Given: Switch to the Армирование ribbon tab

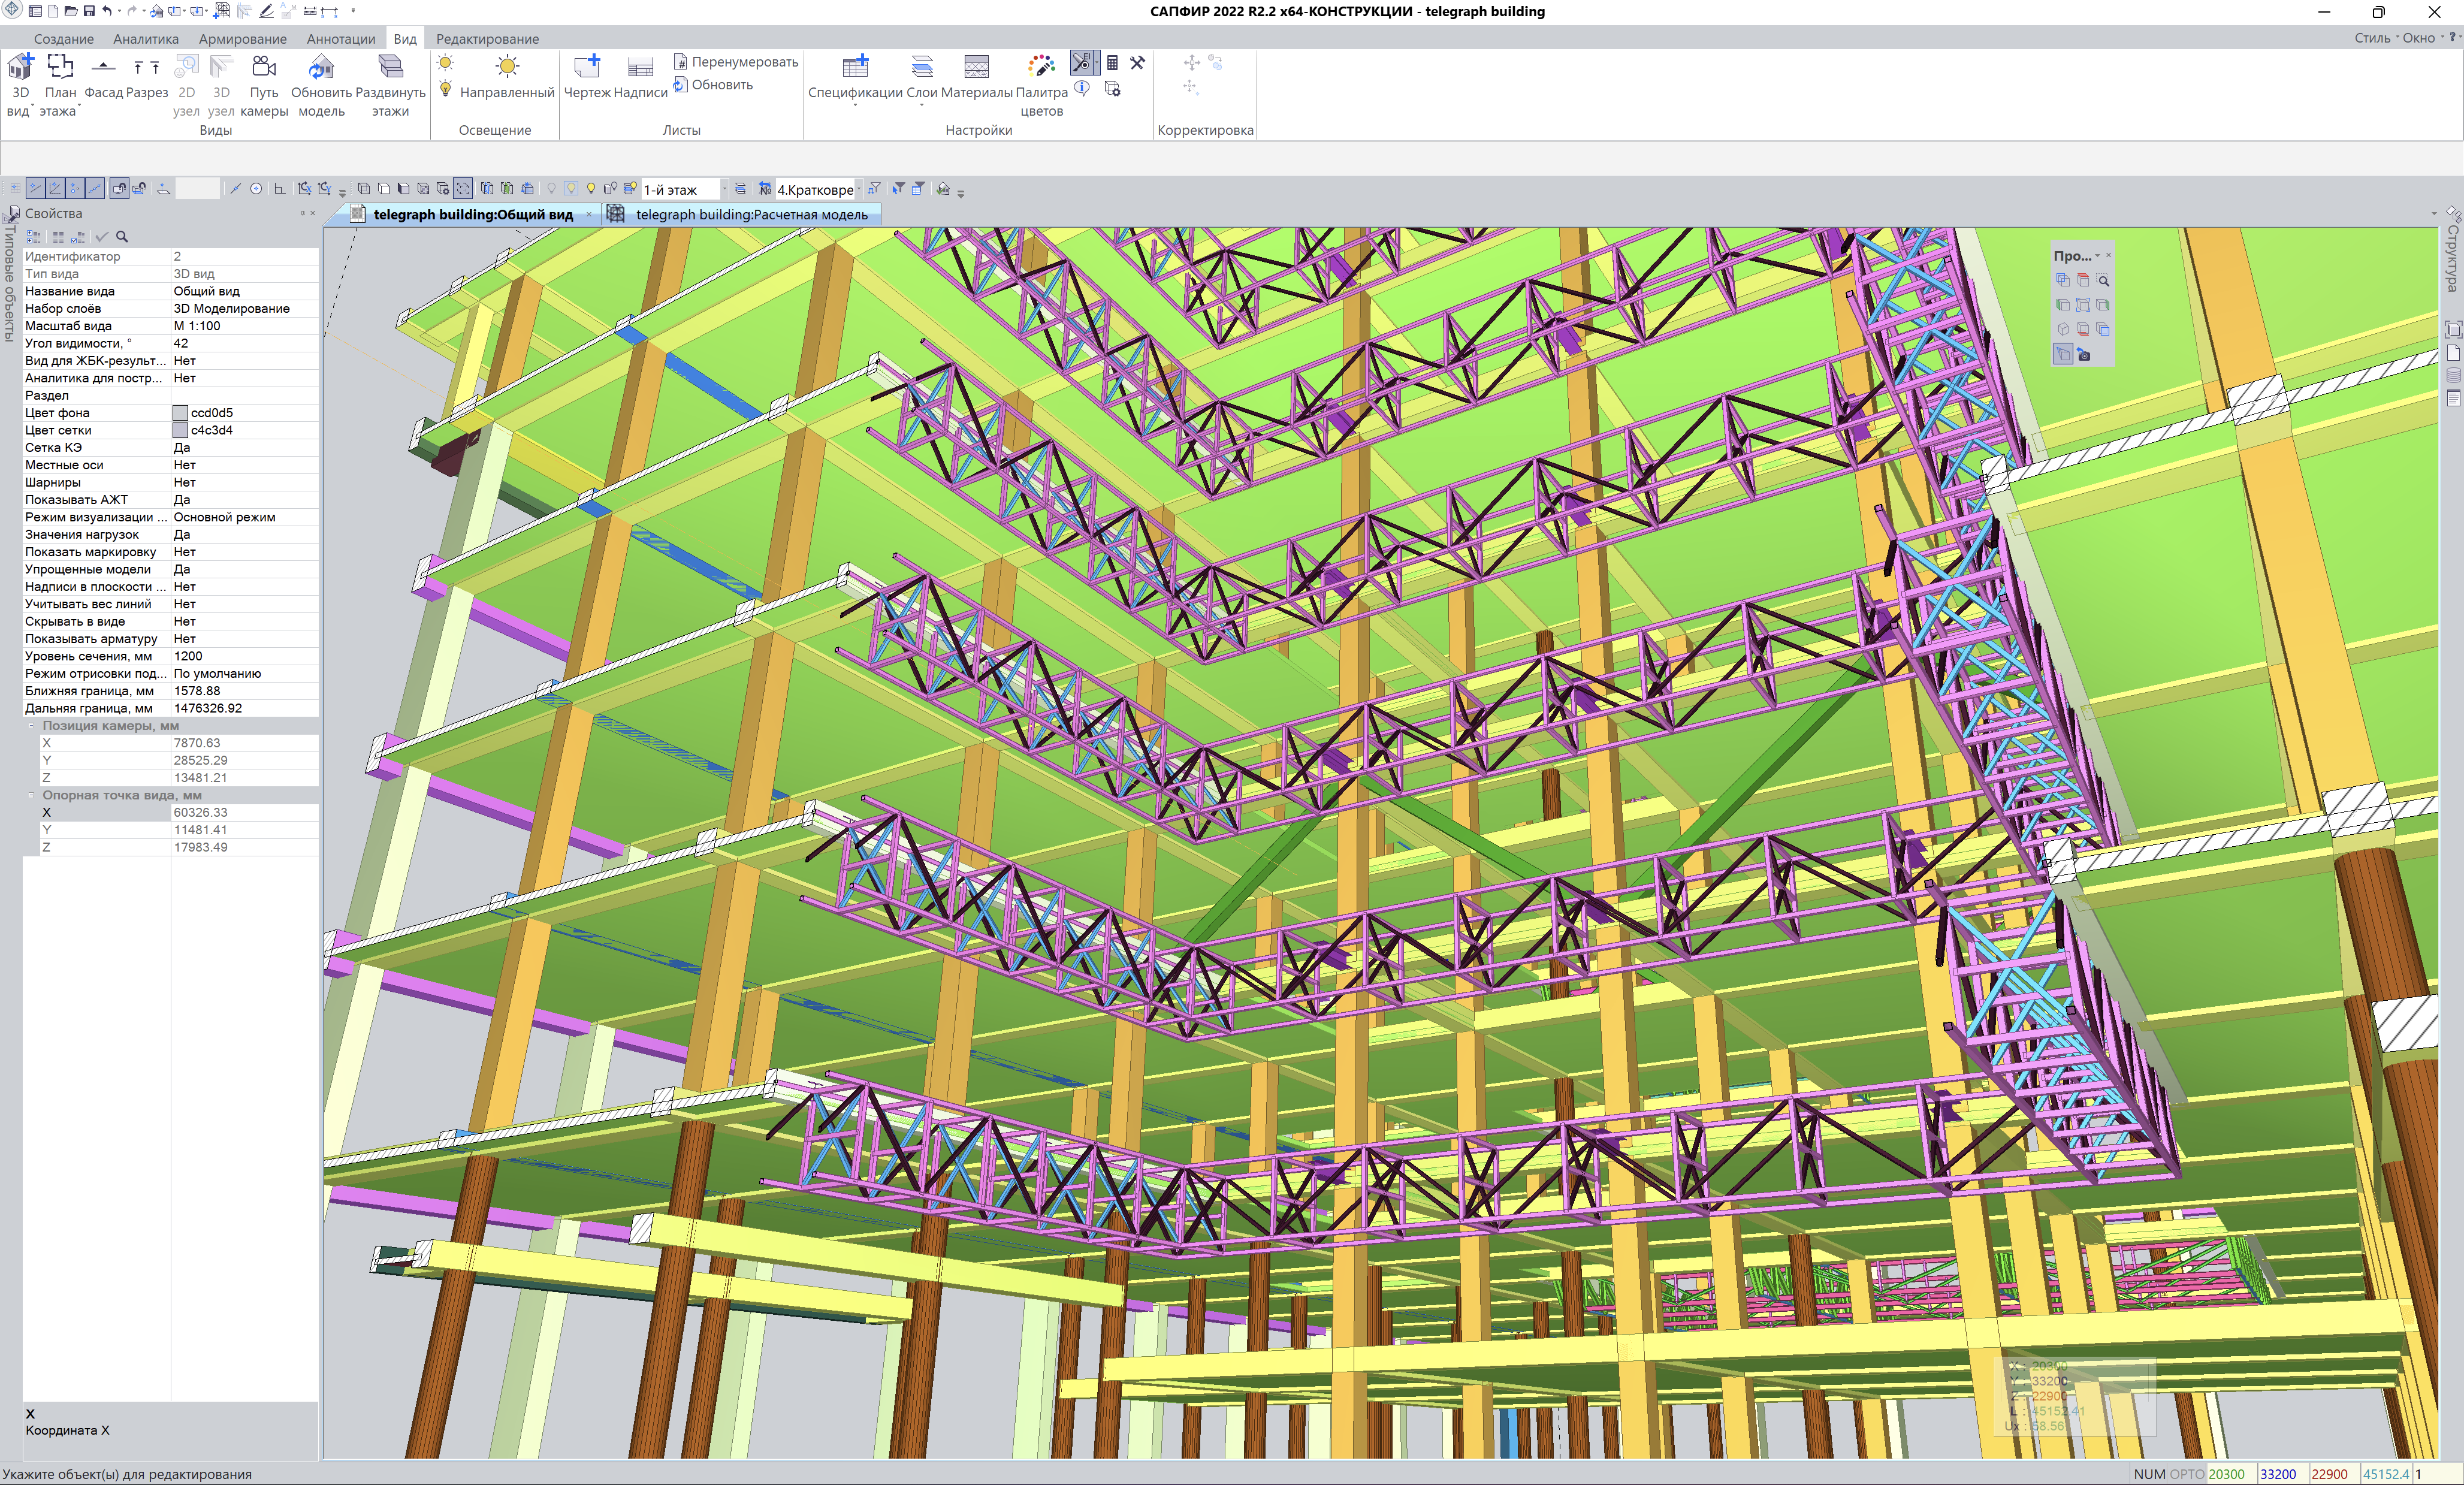Looking at the screenshot, I should tap(242, 39).
